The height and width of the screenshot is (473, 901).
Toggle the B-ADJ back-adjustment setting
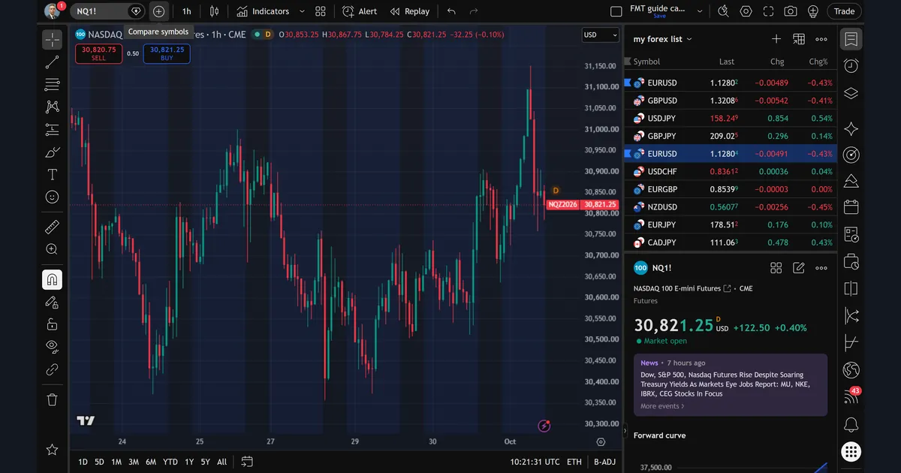pos(604,462)
